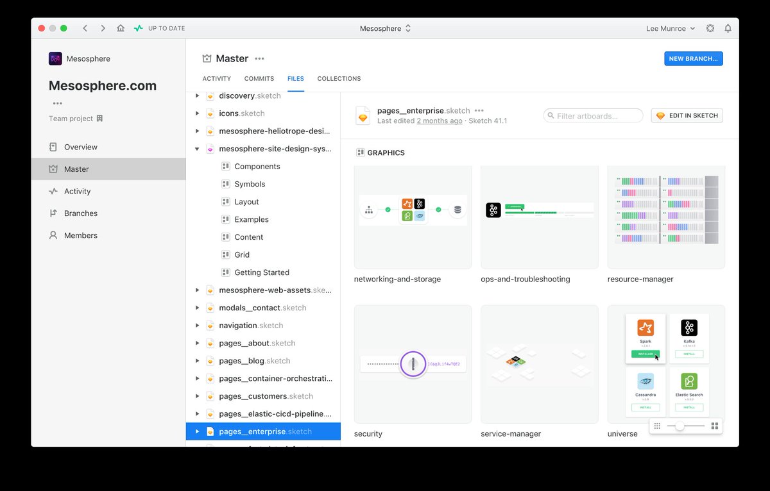The image size is (770, 491).
Task: Go back with the left arrow
Action: click(x=85, y=28)
